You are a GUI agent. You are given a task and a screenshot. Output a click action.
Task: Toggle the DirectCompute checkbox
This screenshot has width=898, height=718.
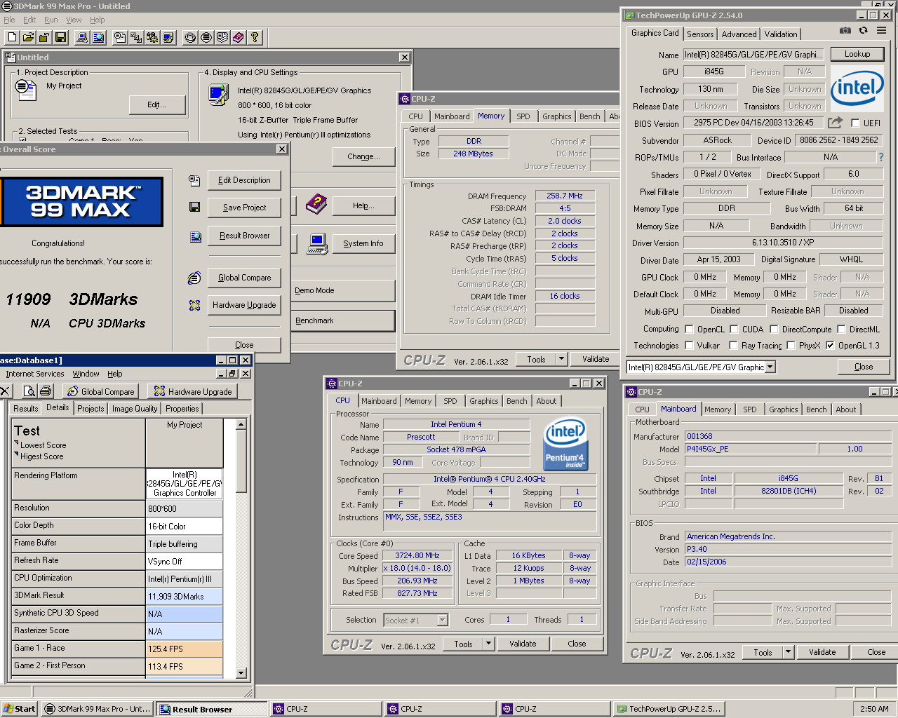point(774,329)
